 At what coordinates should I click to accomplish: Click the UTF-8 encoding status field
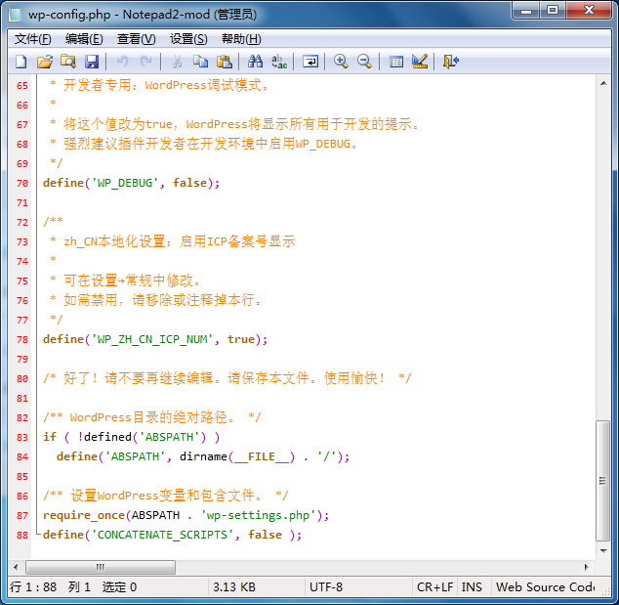[358, 586]
